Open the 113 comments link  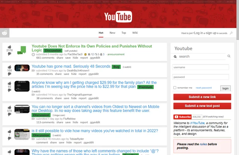click(x=45, y=122)
